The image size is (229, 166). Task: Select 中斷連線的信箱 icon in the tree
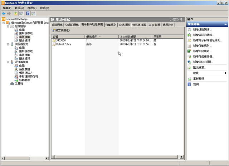(16, 76)
